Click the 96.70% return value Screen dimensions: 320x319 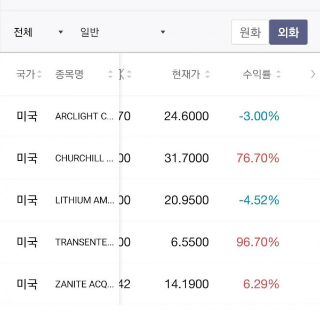coord(258,242)
